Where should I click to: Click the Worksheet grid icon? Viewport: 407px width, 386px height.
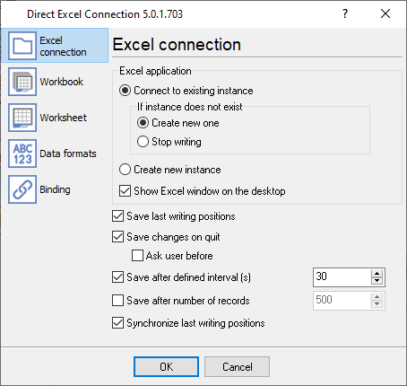tap(22, 118)
